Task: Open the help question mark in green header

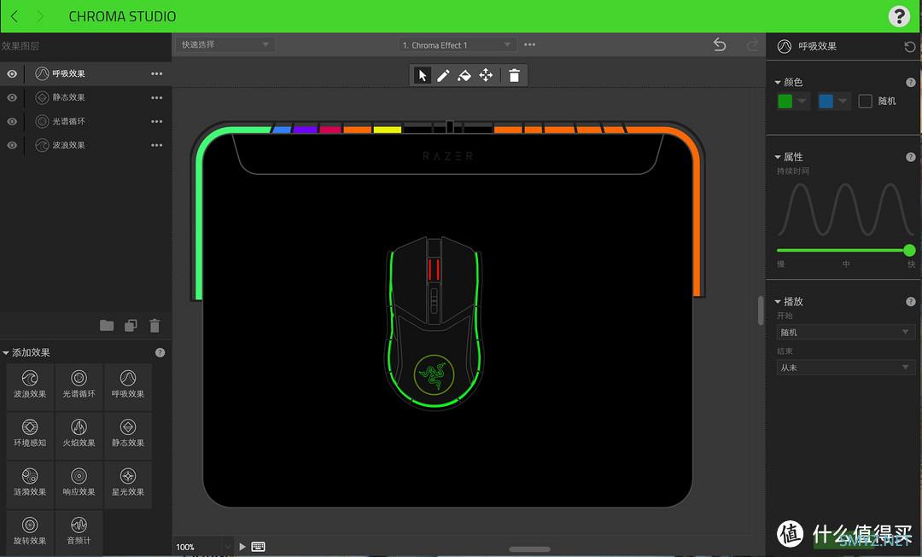Action: point(899,16)
